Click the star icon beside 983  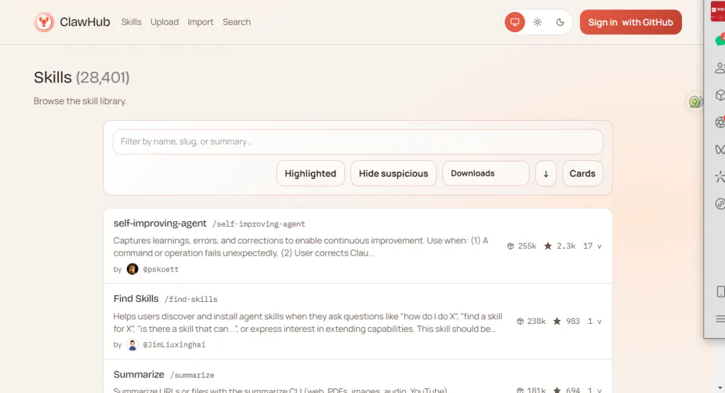click(x=557, y=321)
